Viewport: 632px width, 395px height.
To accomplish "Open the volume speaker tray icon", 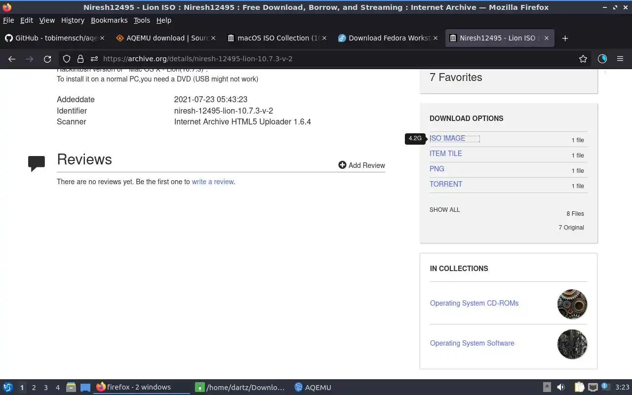I will [x=561, y=387].
